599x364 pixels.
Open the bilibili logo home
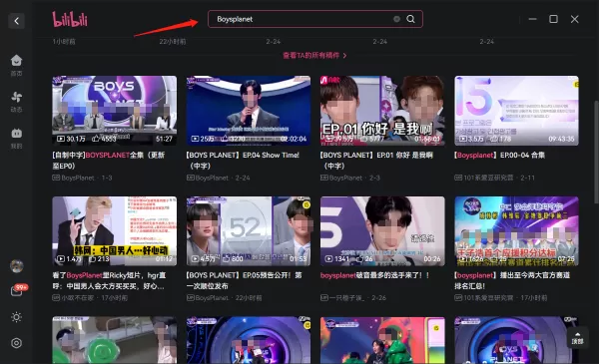tap(70, 19)
